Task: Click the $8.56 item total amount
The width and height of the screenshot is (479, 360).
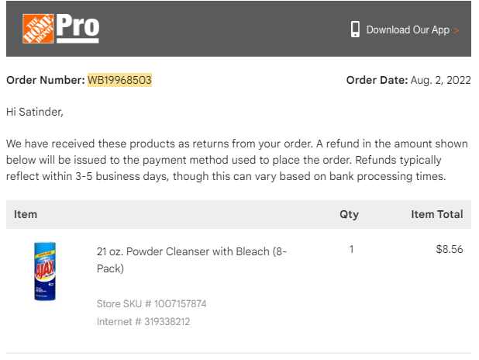Action: point(450,249)
